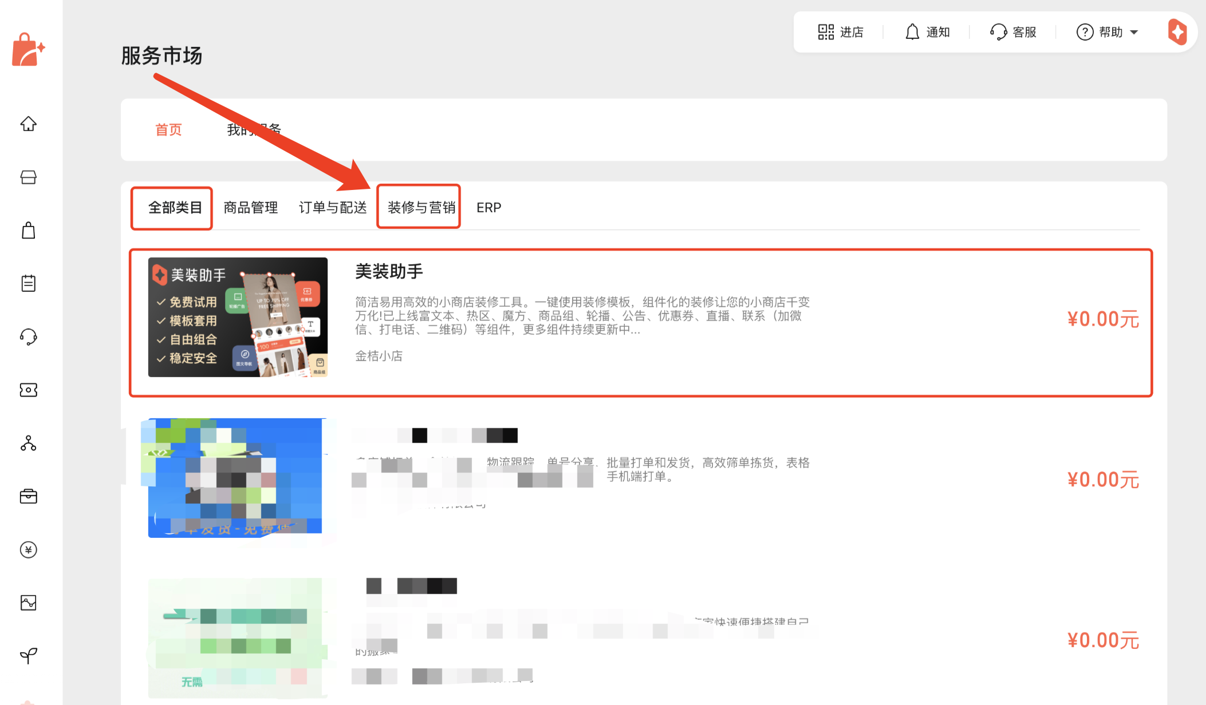This screenshot has height=705, width=1206.
Task: Select the ERP category tab
Action: [x=488, y=207]
